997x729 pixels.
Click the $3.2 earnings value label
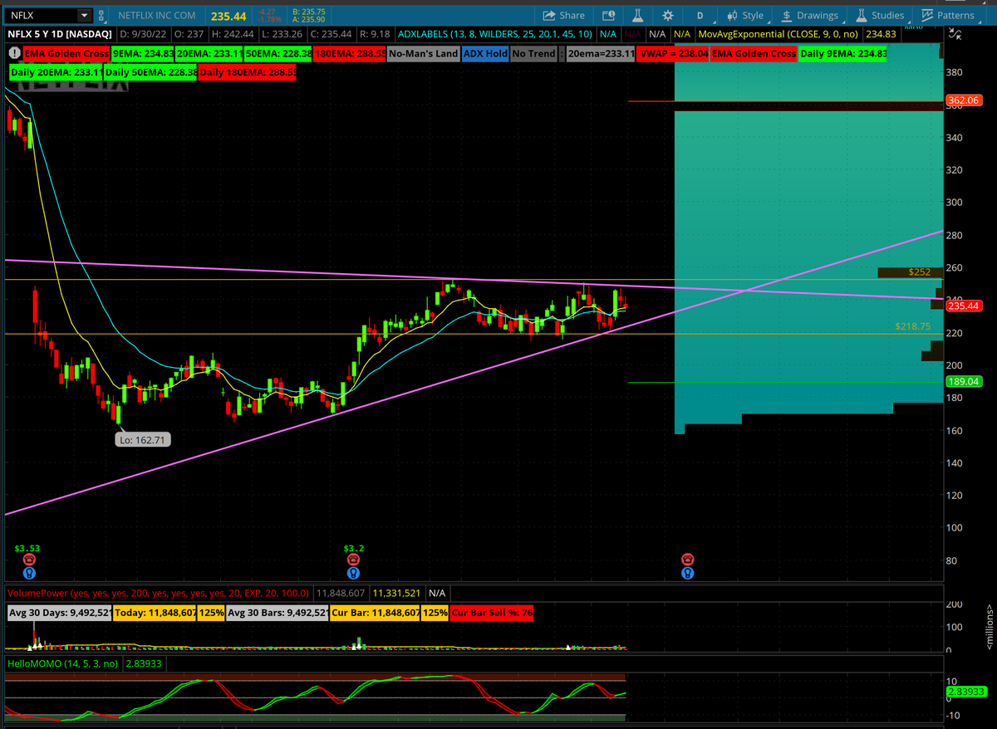[x=354, y=548]
